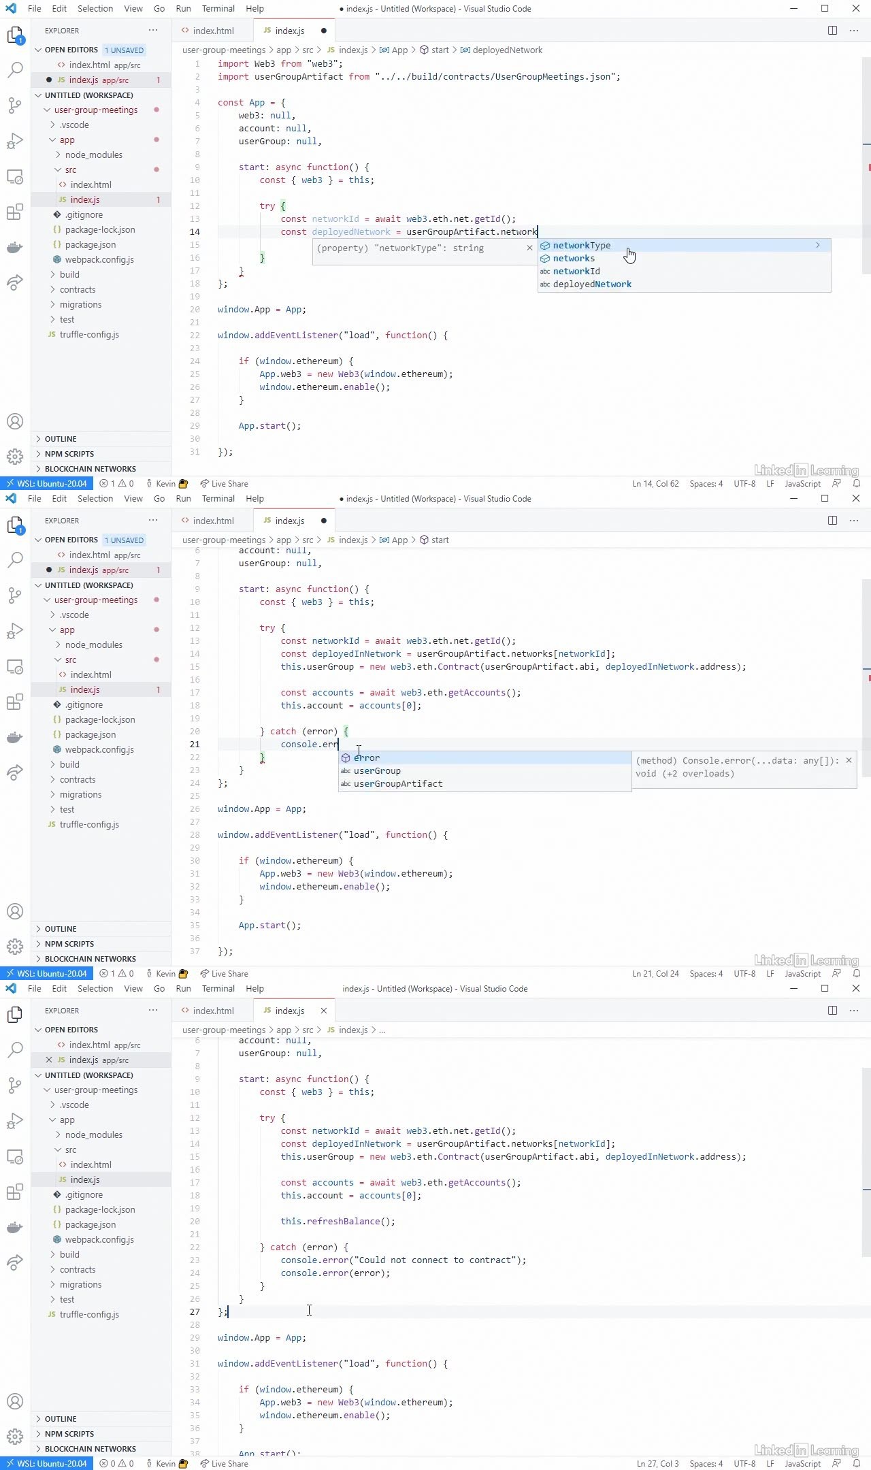Open the Docker view in the middle window
The image size is (871, 1470).
(15, 737)
